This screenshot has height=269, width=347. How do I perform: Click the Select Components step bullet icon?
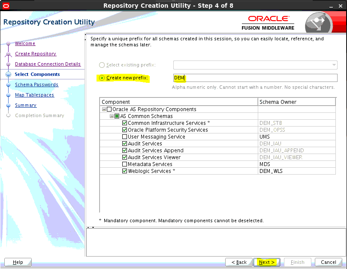click(x=9, y=74)
